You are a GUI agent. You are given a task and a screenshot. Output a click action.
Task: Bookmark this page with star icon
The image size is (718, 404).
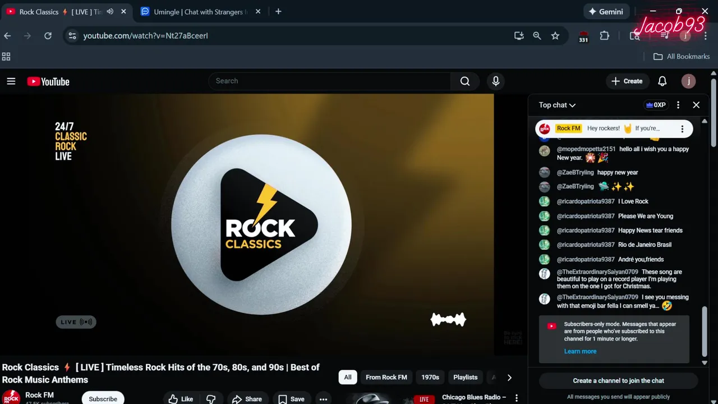pos(555,35)
